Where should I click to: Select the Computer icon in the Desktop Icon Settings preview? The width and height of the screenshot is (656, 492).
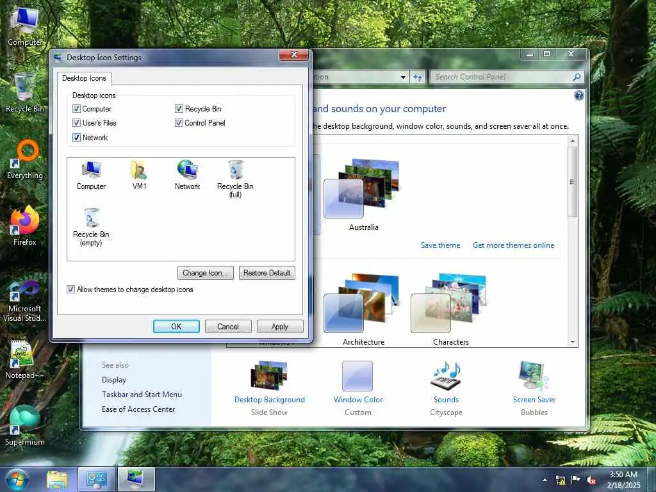point(91,176)
